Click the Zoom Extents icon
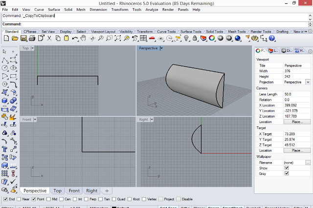Viewport: 313px width, 208px height. [117, 38]
